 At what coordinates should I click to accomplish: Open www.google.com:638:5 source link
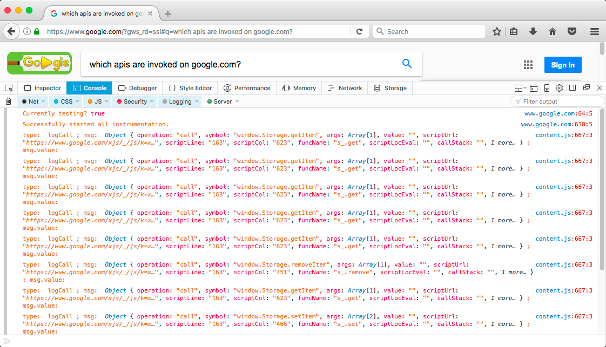(x=556, y=124)
